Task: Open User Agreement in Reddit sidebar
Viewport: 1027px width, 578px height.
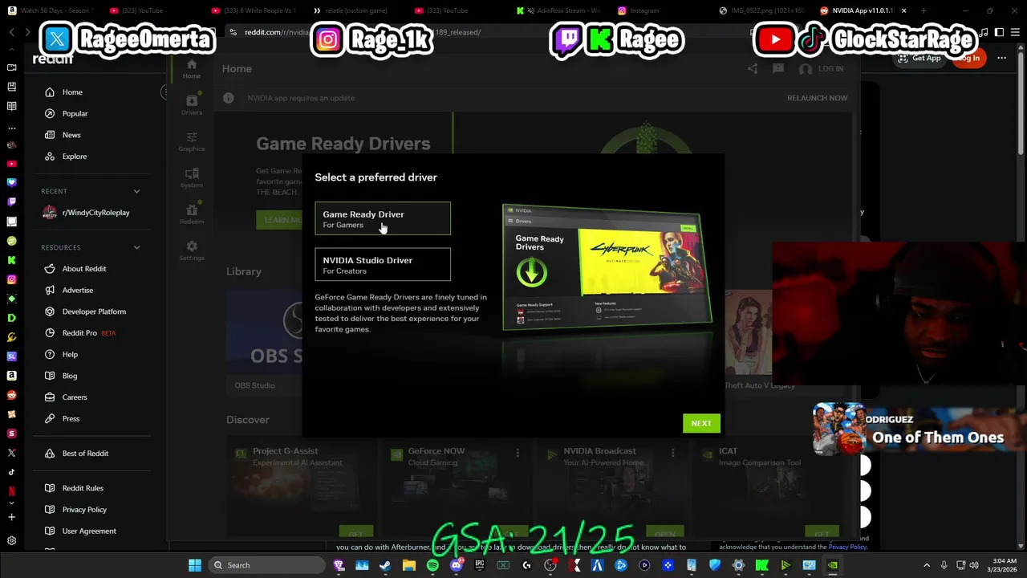Action: click(89, 531)
